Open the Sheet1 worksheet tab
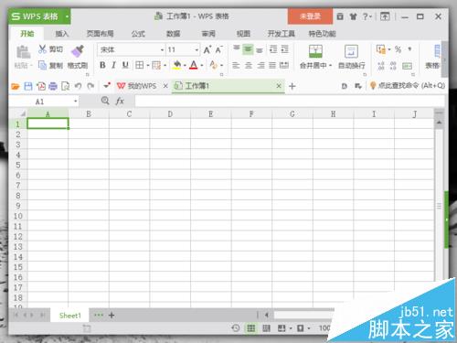This screenshot has height=343, width=457. (x=70, y=316)
